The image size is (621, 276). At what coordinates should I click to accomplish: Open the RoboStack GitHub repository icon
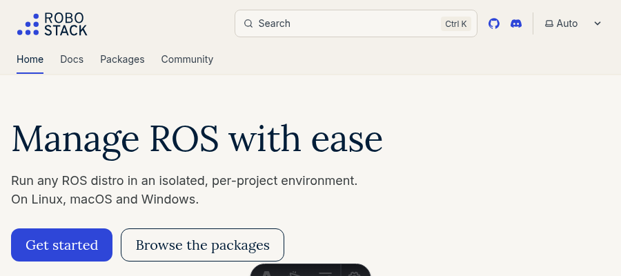(x=493, y=23)
